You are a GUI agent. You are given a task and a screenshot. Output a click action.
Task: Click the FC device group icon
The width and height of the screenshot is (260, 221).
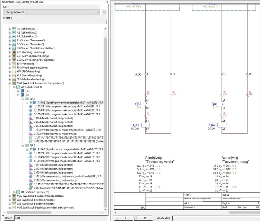coord(23,91)
